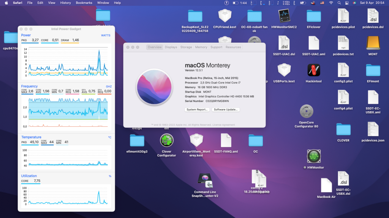Screen dimensions: 389x218
Task: Launch Clover Configurator from the desktop
Action: [166, 140]
